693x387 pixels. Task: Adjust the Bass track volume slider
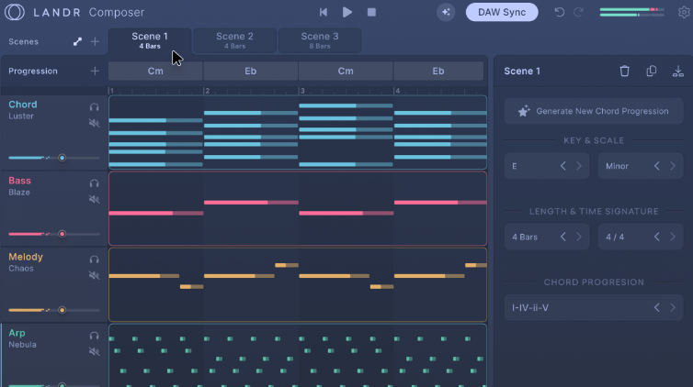click(54, 234)
